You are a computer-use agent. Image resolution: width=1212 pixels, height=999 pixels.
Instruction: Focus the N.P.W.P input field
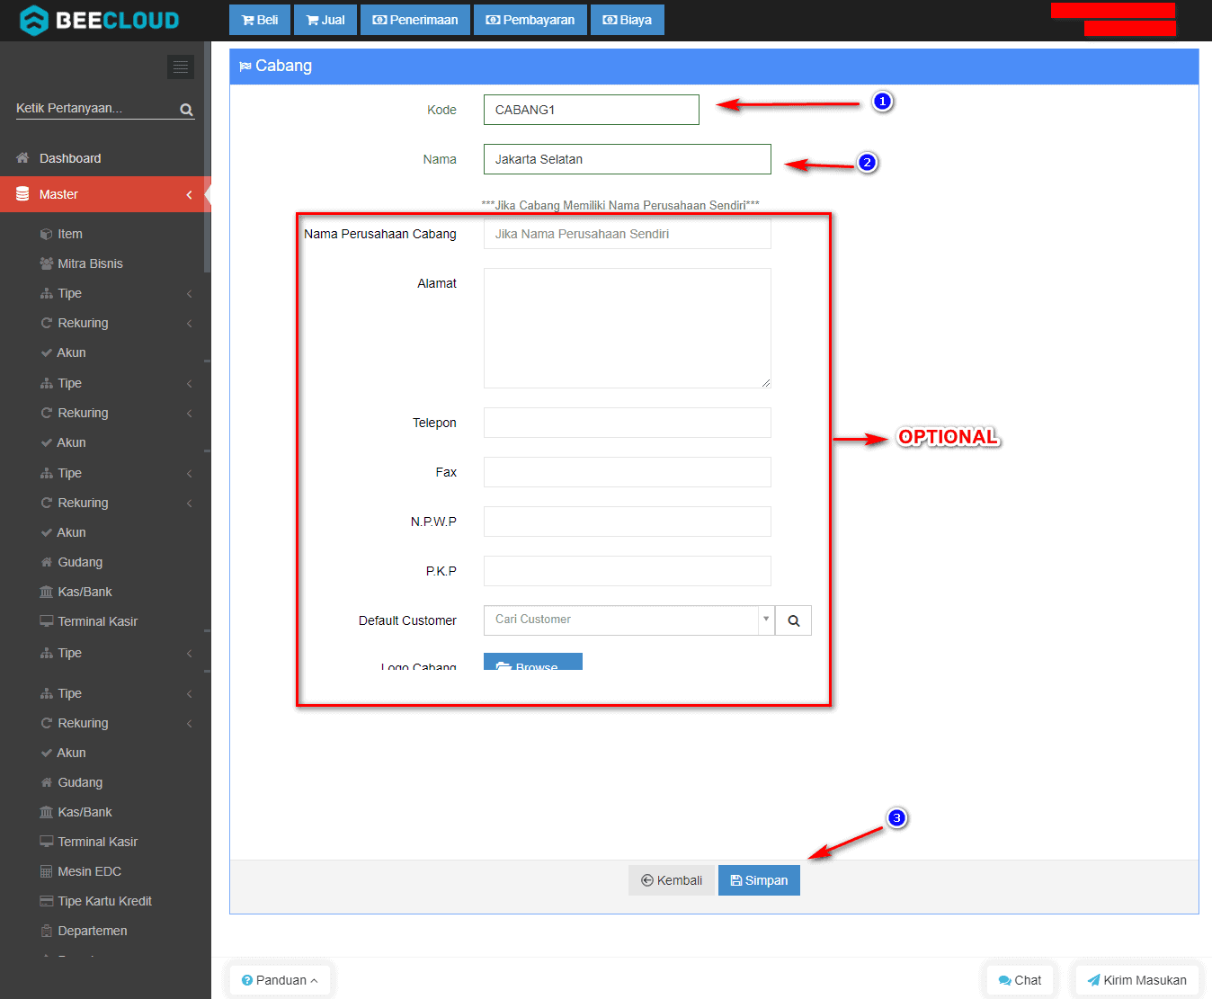[x=627, y=522]
